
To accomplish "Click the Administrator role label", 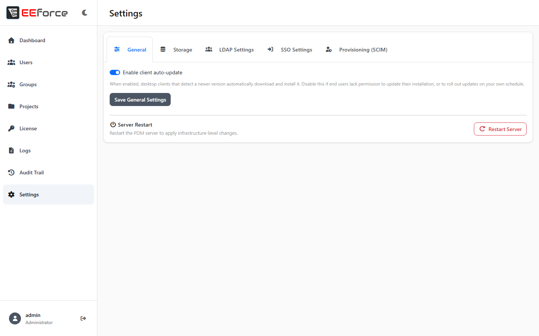I will pos(39,323).
